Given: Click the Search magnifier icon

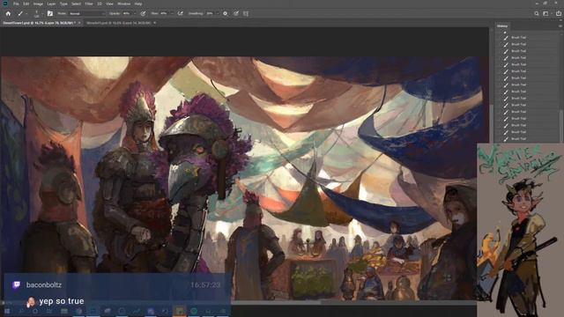Looking at the screenshot, I should (537, 14).
